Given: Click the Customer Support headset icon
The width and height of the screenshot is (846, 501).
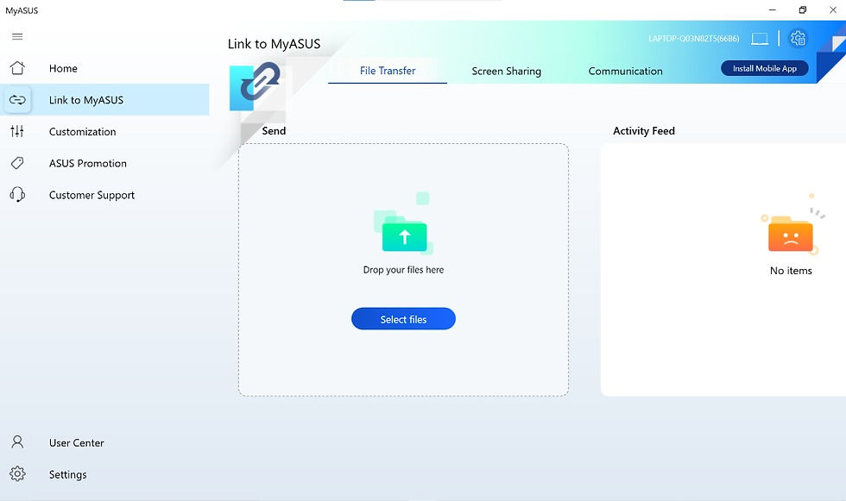Looking at the screenshot, I should 17,195.
